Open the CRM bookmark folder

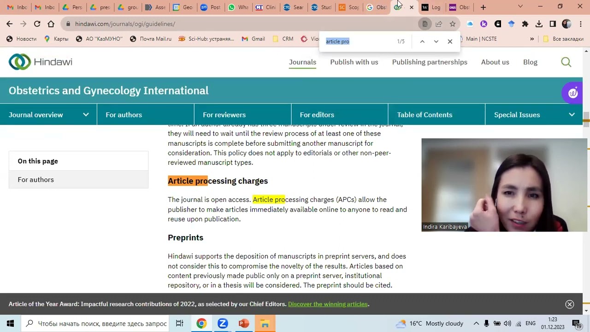[283, 39]
